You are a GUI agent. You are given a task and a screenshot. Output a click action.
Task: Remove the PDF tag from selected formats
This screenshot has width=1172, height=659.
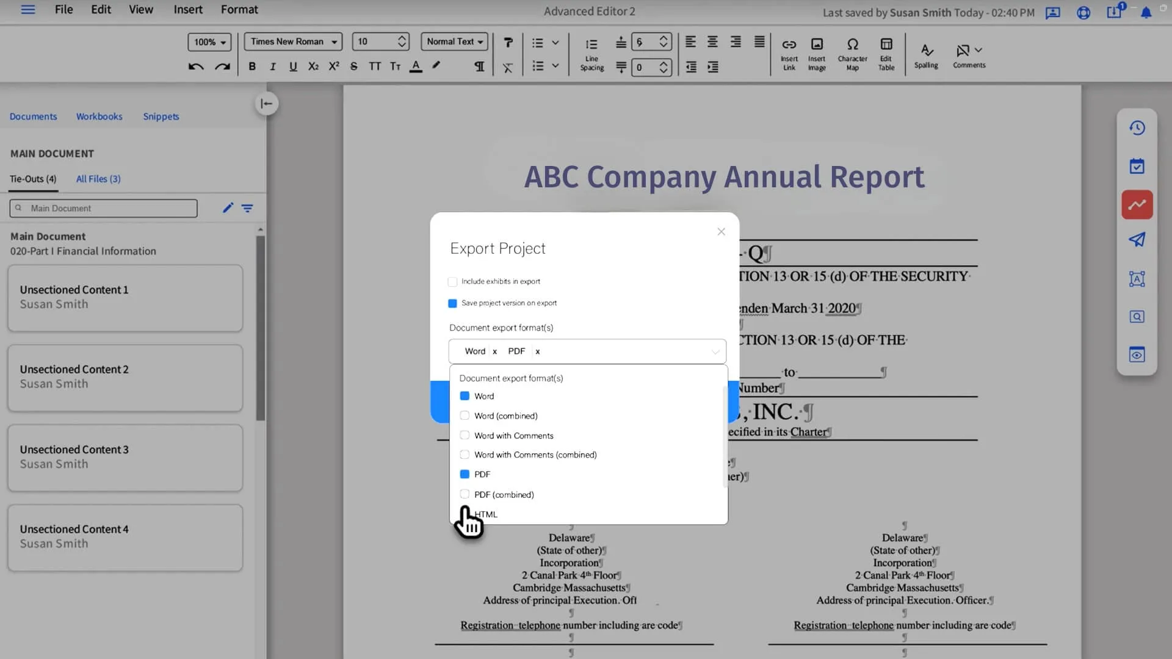click(x=538, y=351)
